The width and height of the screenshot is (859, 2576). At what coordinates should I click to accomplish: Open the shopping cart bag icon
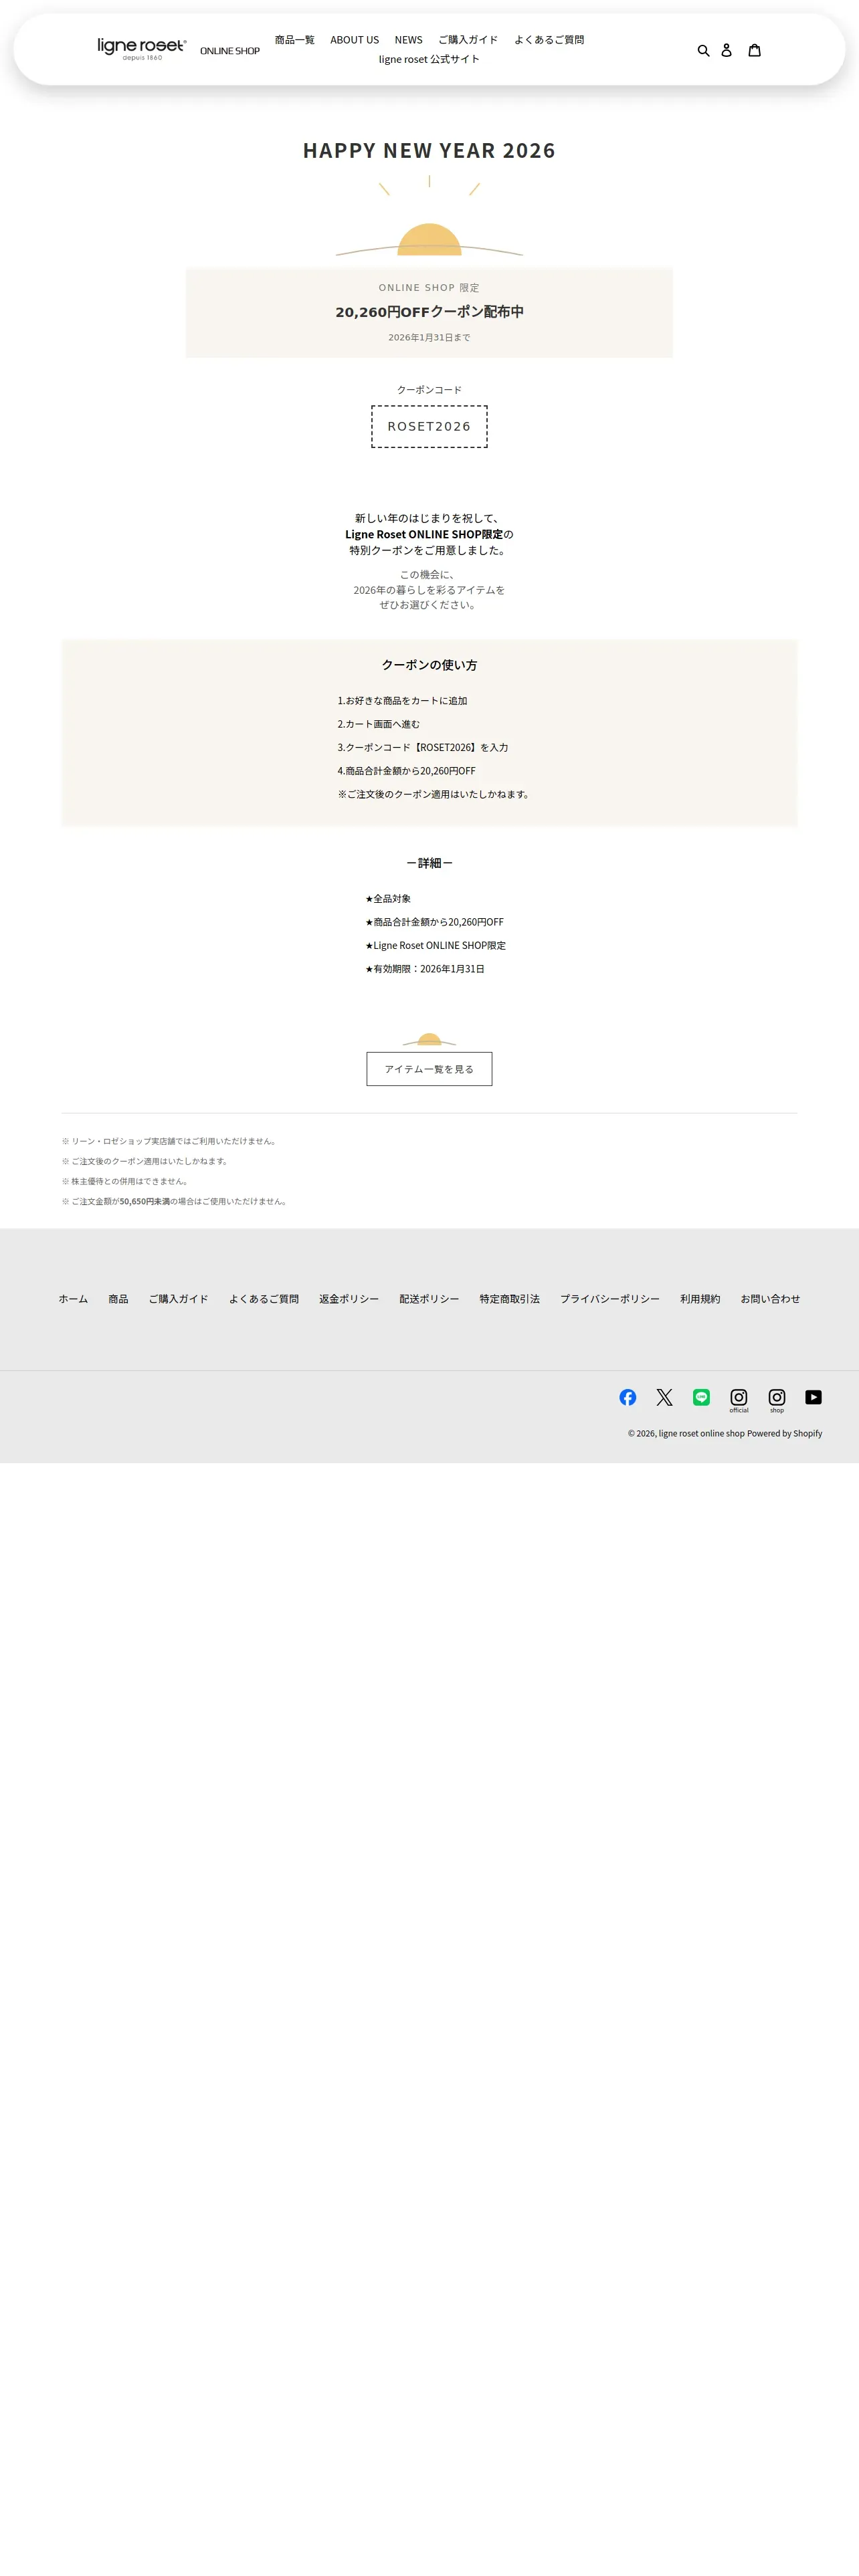point(755,50)
